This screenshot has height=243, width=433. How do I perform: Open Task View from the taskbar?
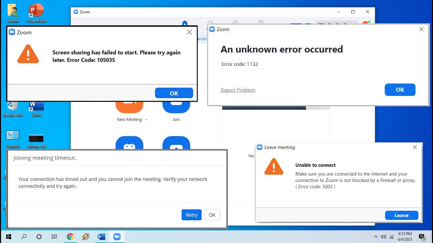coord(54,237)
